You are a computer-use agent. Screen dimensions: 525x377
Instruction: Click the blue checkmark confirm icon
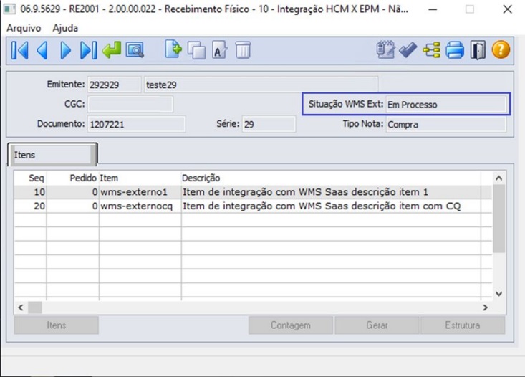[x=408, y=50]
